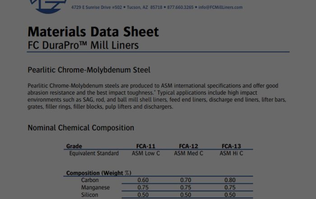316x199 pixels.
Task: Click the Nominal Chemical Composition heading
Action: [81, 128]
